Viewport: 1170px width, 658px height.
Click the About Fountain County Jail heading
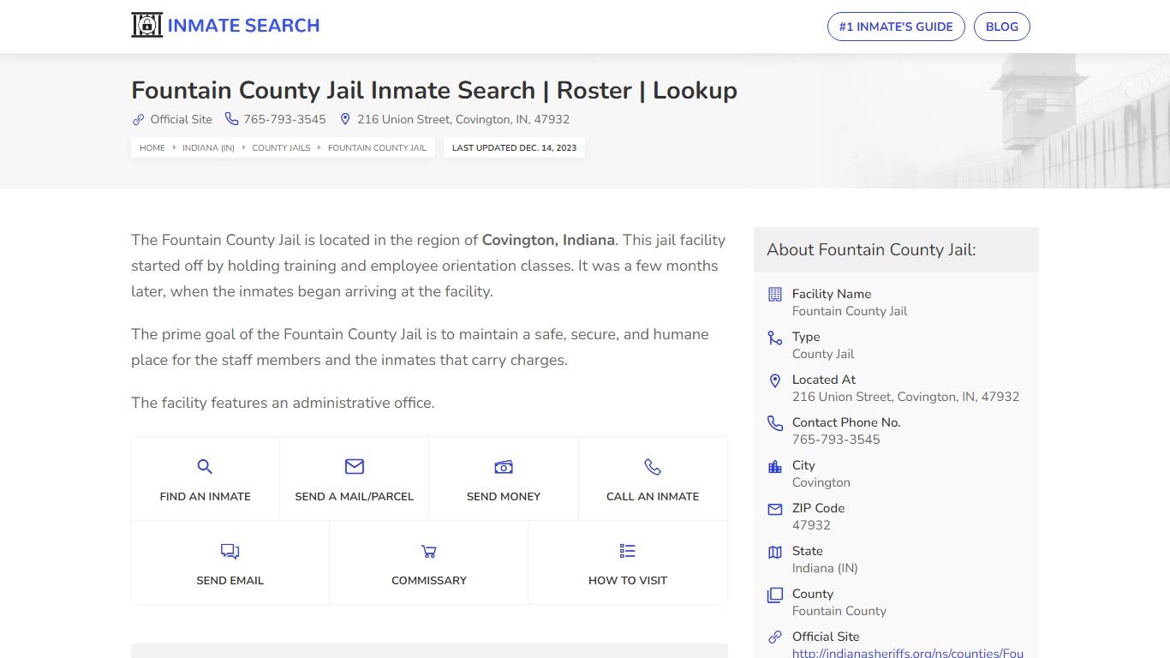(871, 249)
